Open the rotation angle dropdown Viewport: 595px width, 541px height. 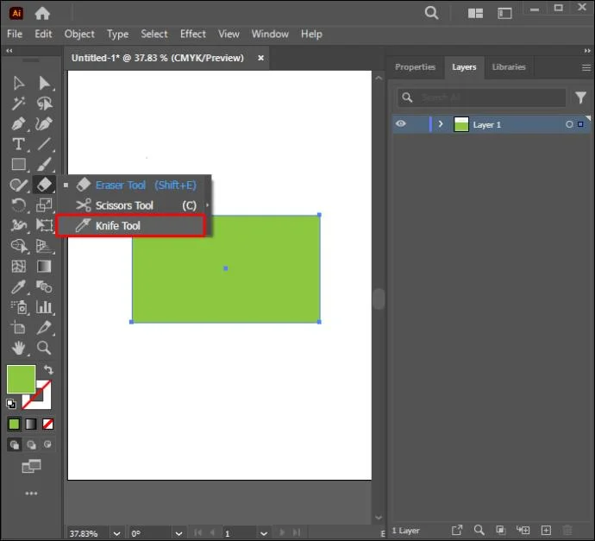(178, 533)
